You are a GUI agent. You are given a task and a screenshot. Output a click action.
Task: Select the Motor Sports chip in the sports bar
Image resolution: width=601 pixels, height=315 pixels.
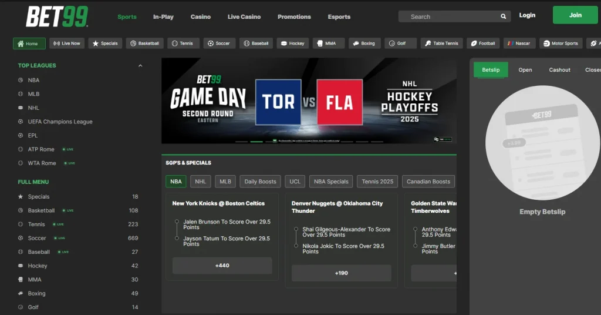[x=561, y=43]
